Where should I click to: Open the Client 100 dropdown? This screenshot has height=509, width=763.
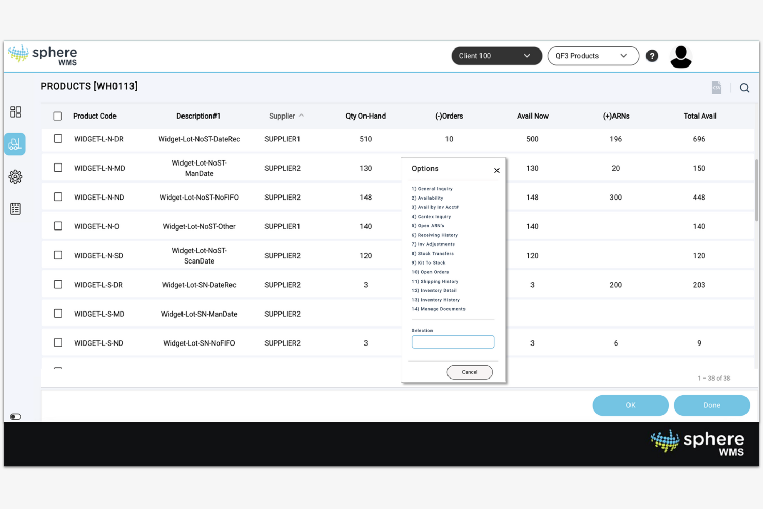tap(496, 56)
